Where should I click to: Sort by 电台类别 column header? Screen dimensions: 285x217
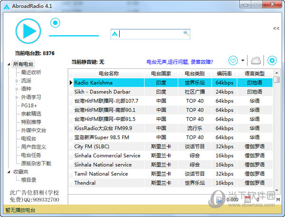(x=195, y=73)
